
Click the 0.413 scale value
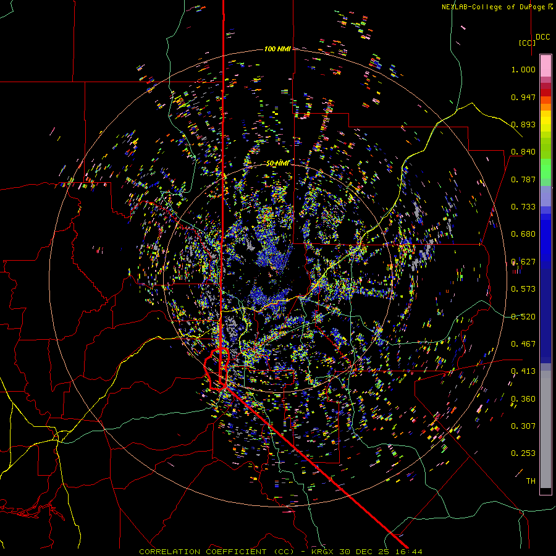[523, 371]
